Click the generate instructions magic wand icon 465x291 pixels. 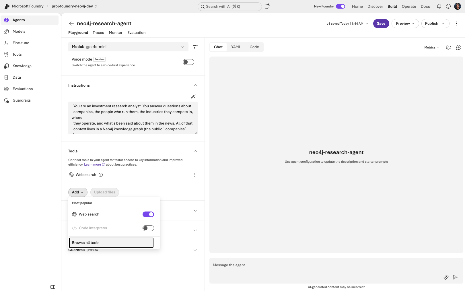pos(193,96)
